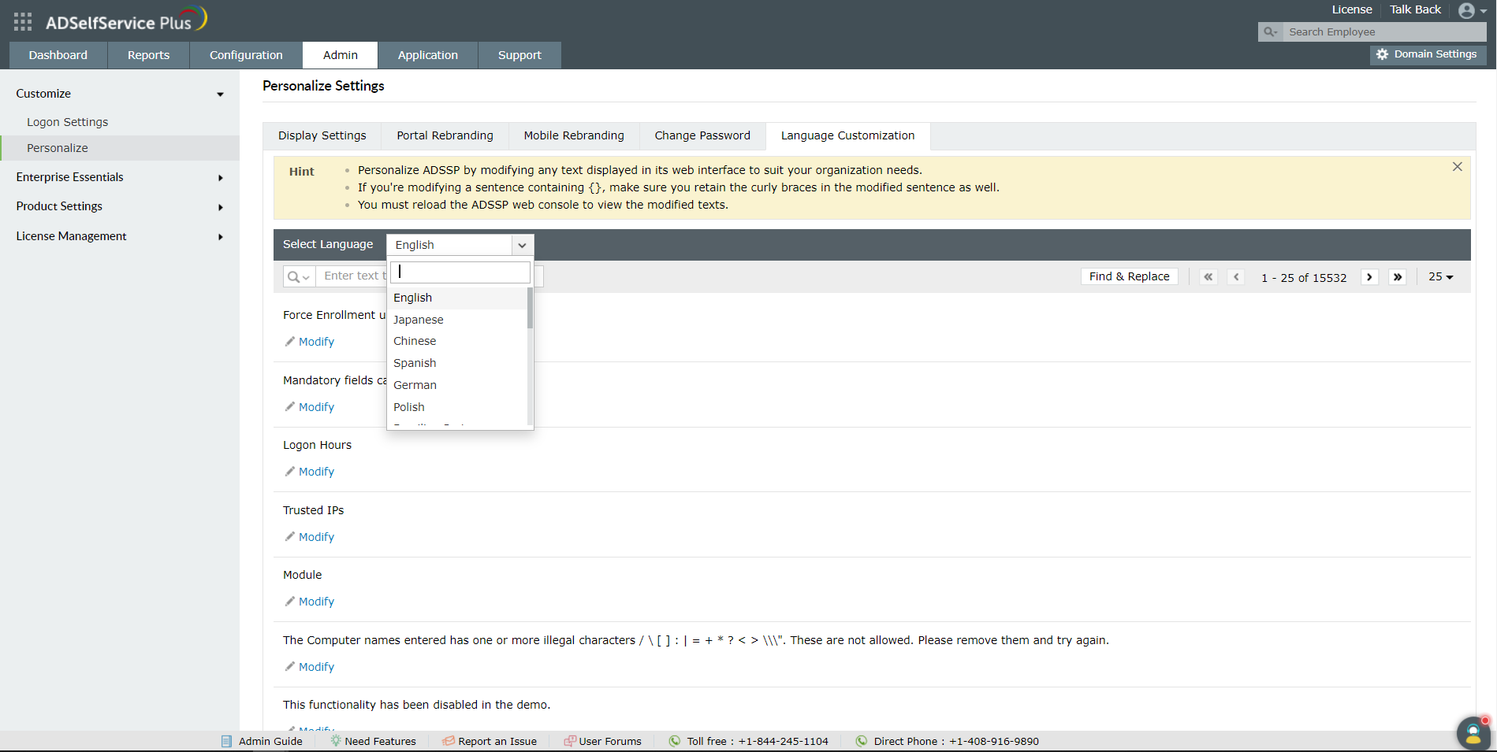Click pencil icon for Trusted IPs

(x=289, y=537)
